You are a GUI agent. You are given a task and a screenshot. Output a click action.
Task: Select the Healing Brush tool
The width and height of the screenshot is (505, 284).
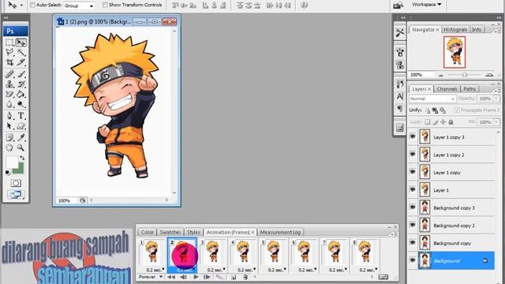click(9, 74)
